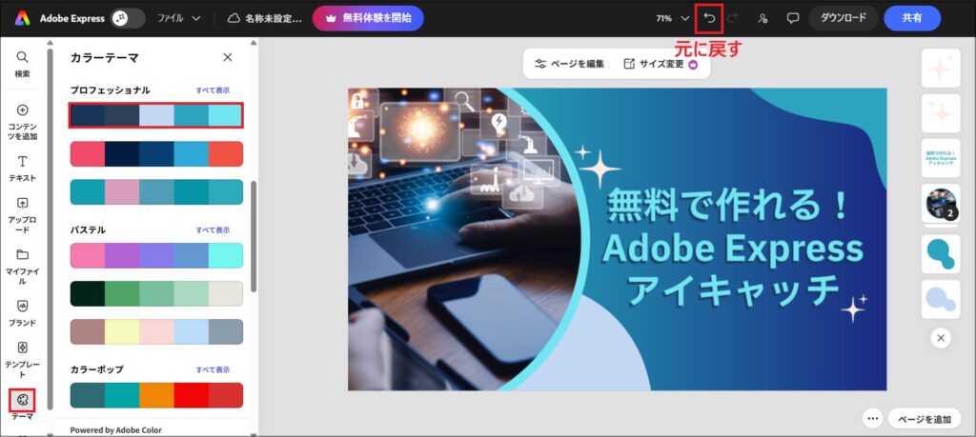Apply the teal, orange and red color pop theme
Image resolution: width=976 pixels, height=437 pixels.
[x=156, y=395]
